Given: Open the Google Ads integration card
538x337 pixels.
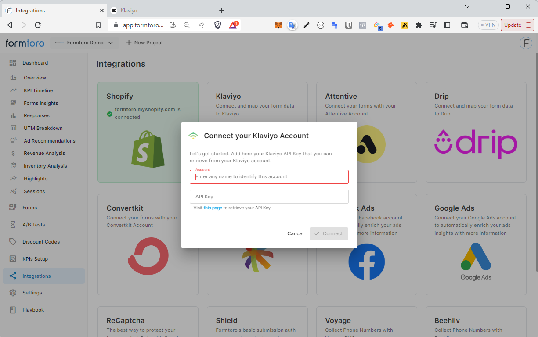Looking at the screenshot, I should tap(476, 244).
